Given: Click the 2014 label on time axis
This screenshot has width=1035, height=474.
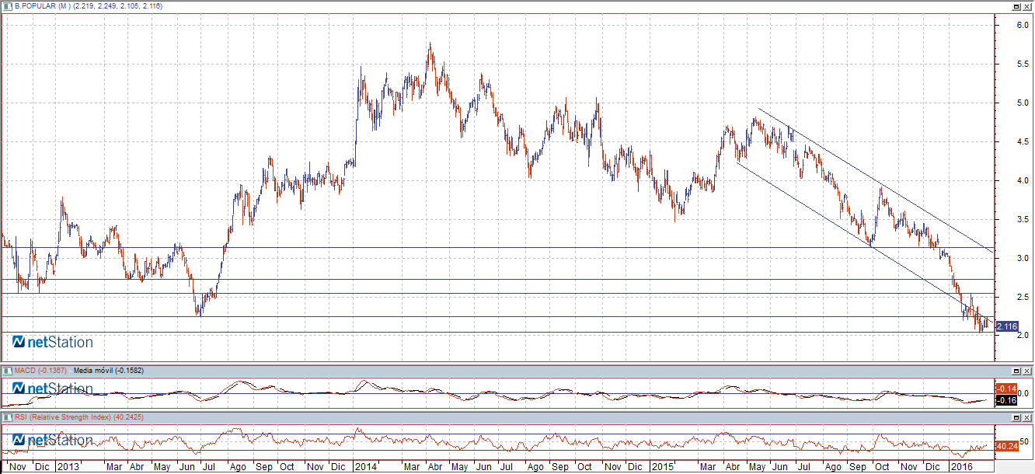Looking at the screenshot, I should tap(364, 467).
